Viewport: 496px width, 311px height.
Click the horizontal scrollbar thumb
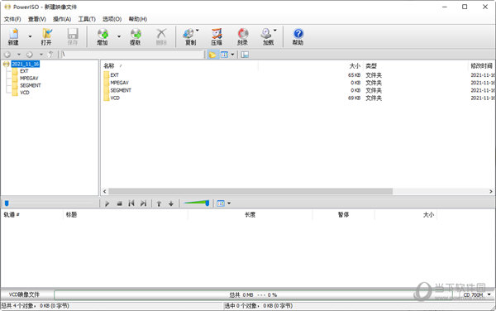pos(250,191)
